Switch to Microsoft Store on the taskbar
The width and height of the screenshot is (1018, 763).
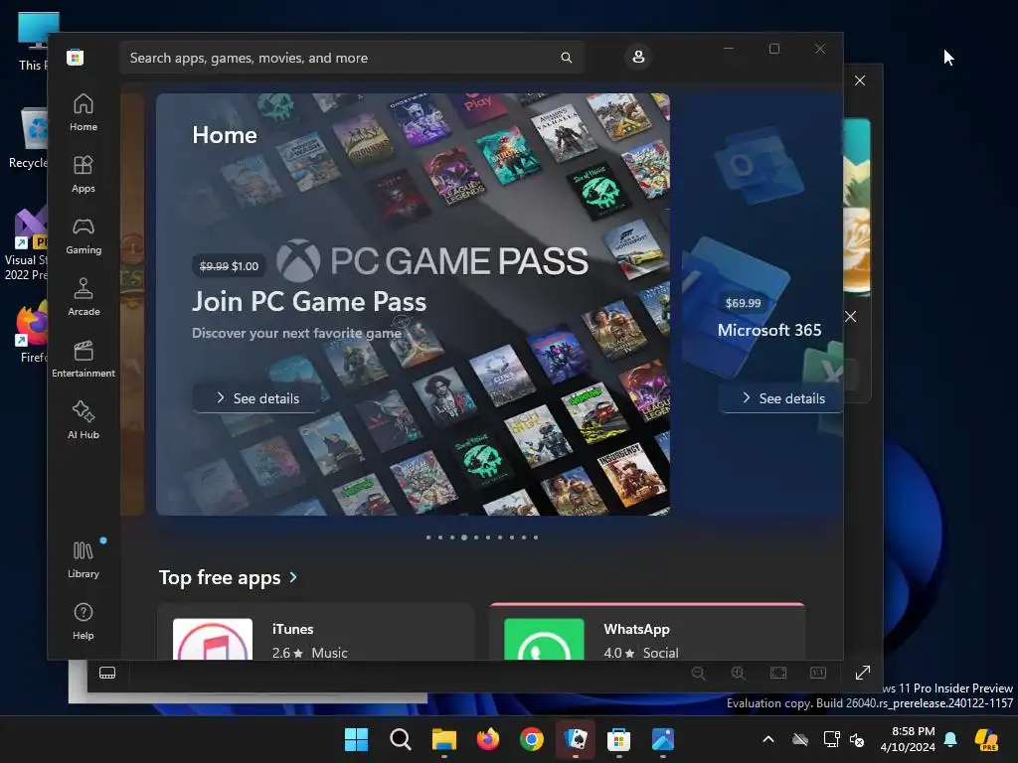618,739
